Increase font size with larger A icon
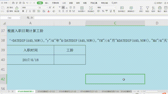Screen dimensions: 168x94 (50, 8)
